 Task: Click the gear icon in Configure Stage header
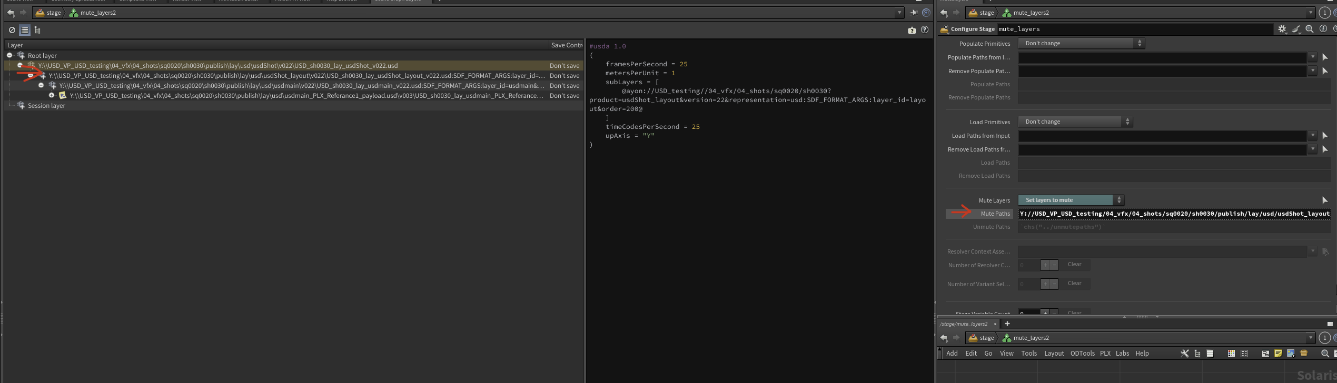coord(1282,29)
